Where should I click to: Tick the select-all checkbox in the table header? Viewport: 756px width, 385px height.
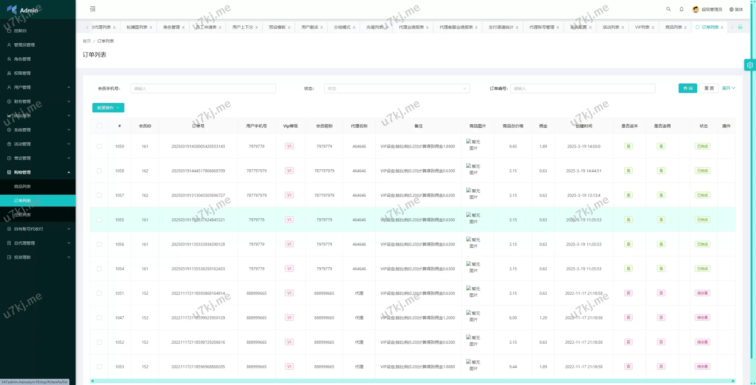99,126
